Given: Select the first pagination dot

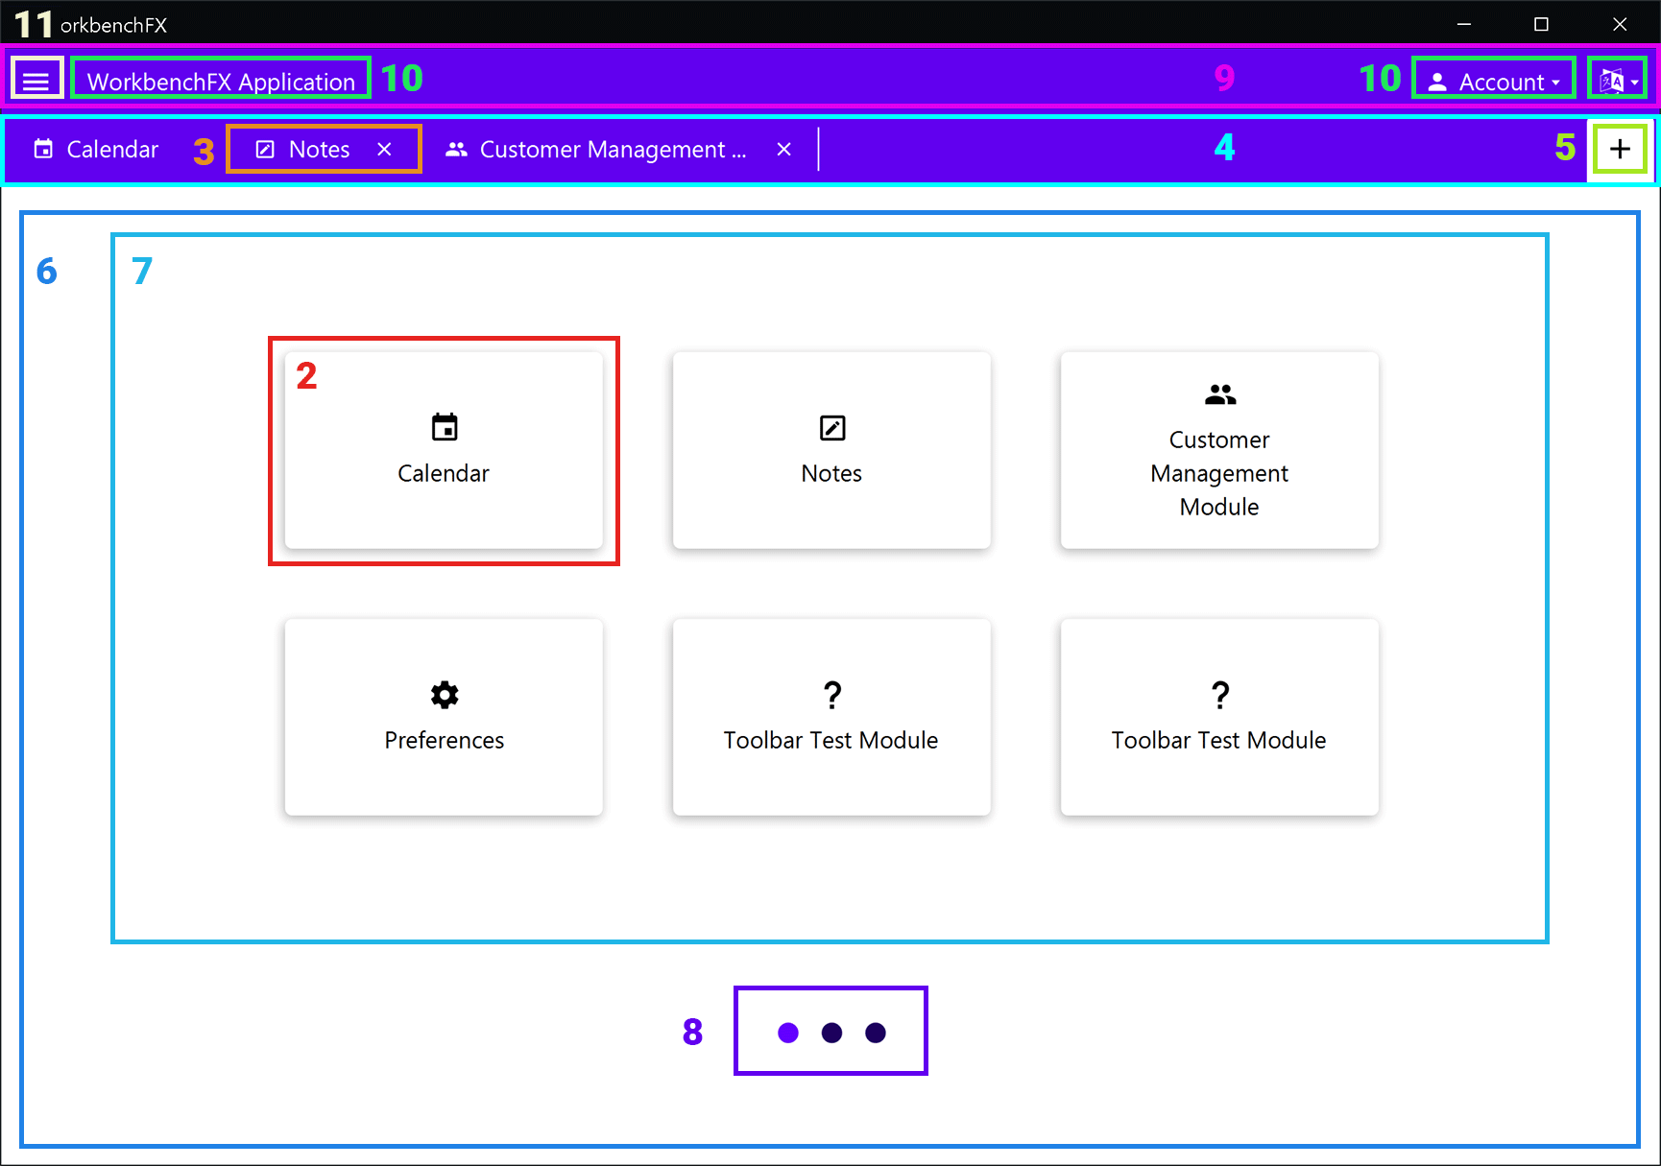Looking at the screenshot, I should point(788,1033).
